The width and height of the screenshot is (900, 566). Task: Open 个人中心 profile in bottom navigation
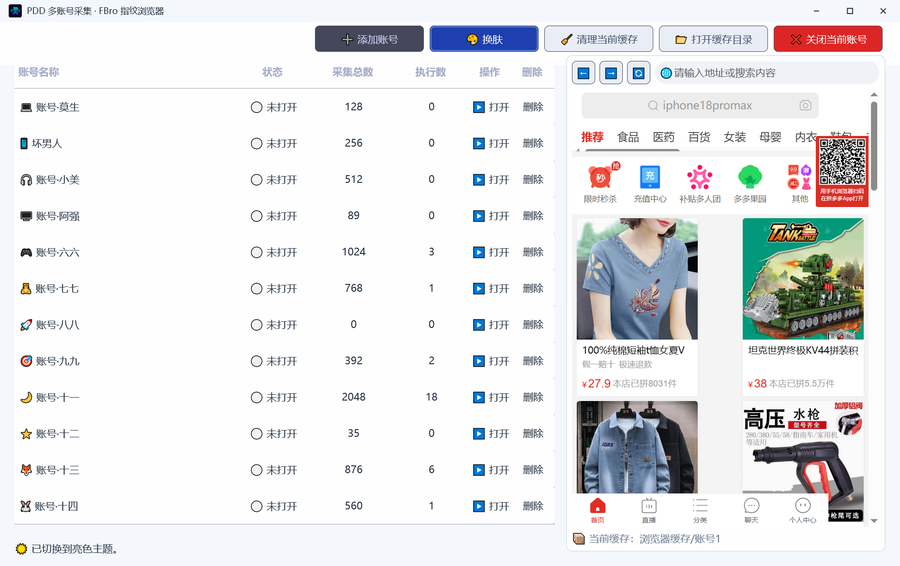(x=803, y=510)
